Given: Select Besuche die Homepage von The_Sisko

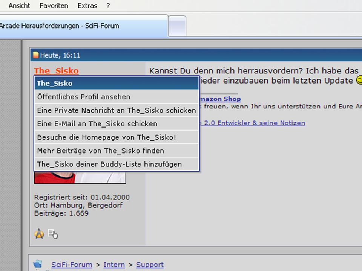Looking at the screenshot, I should tap(106, 137).
